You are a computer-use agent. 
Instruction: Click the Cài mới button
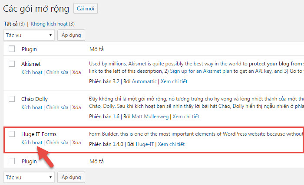85,9
